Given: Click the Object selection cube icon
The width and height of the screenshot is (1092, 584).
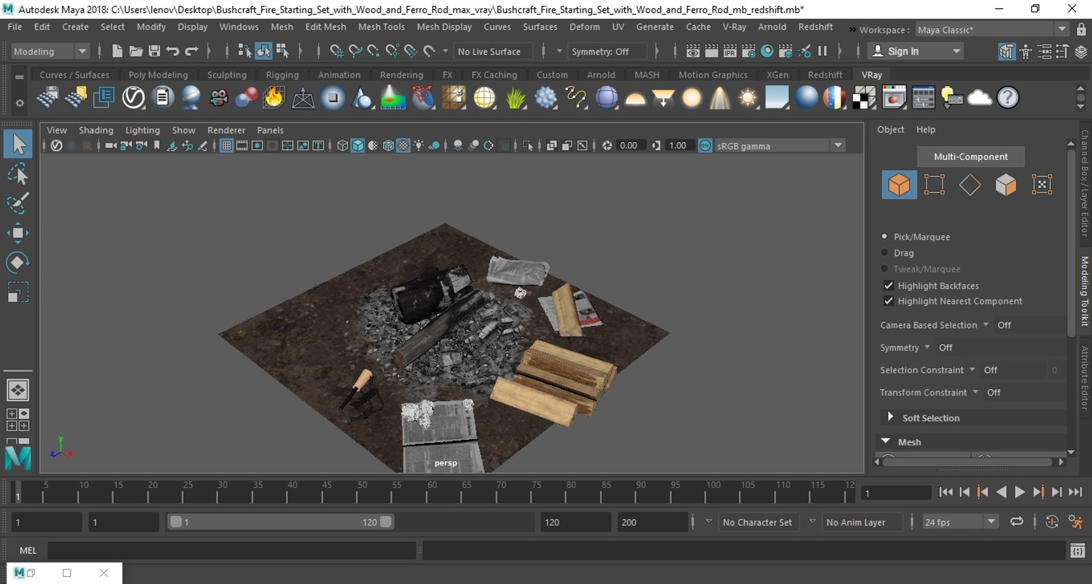Looking at the screenshot, I should (899, 185).
